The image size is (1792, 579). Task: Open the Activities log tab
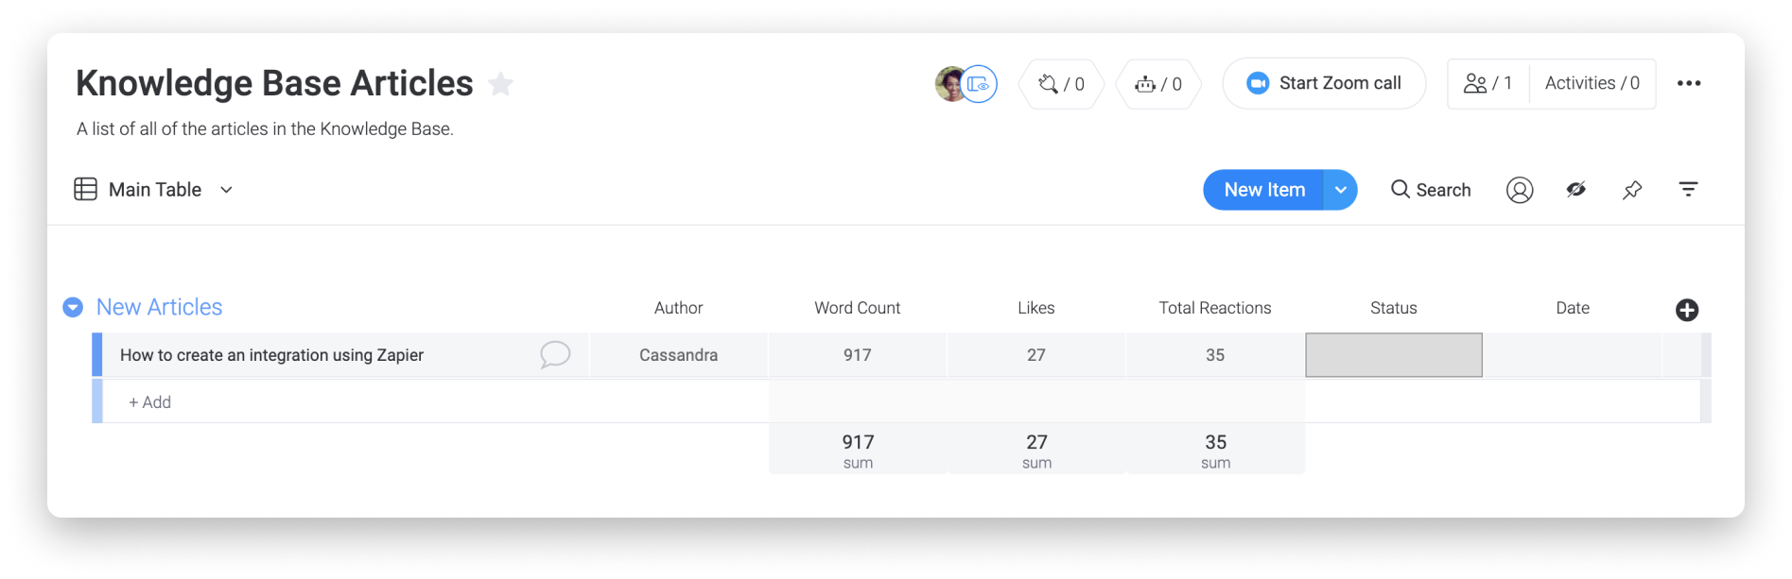[1592, 83]
